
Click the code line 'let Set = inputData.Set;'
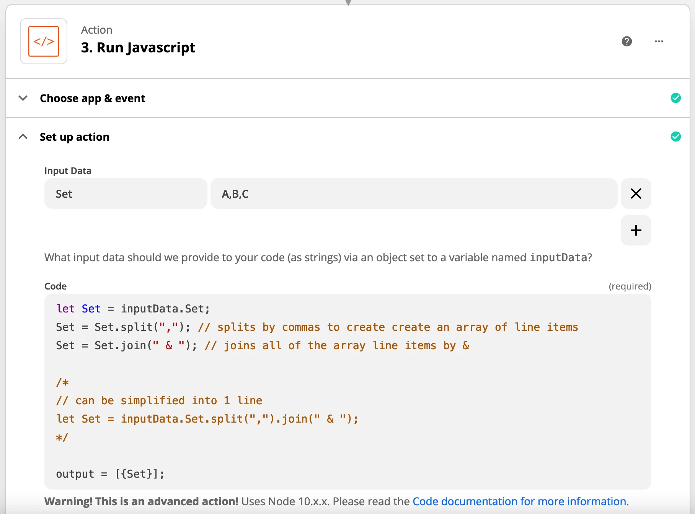click(x=133, y=309)
